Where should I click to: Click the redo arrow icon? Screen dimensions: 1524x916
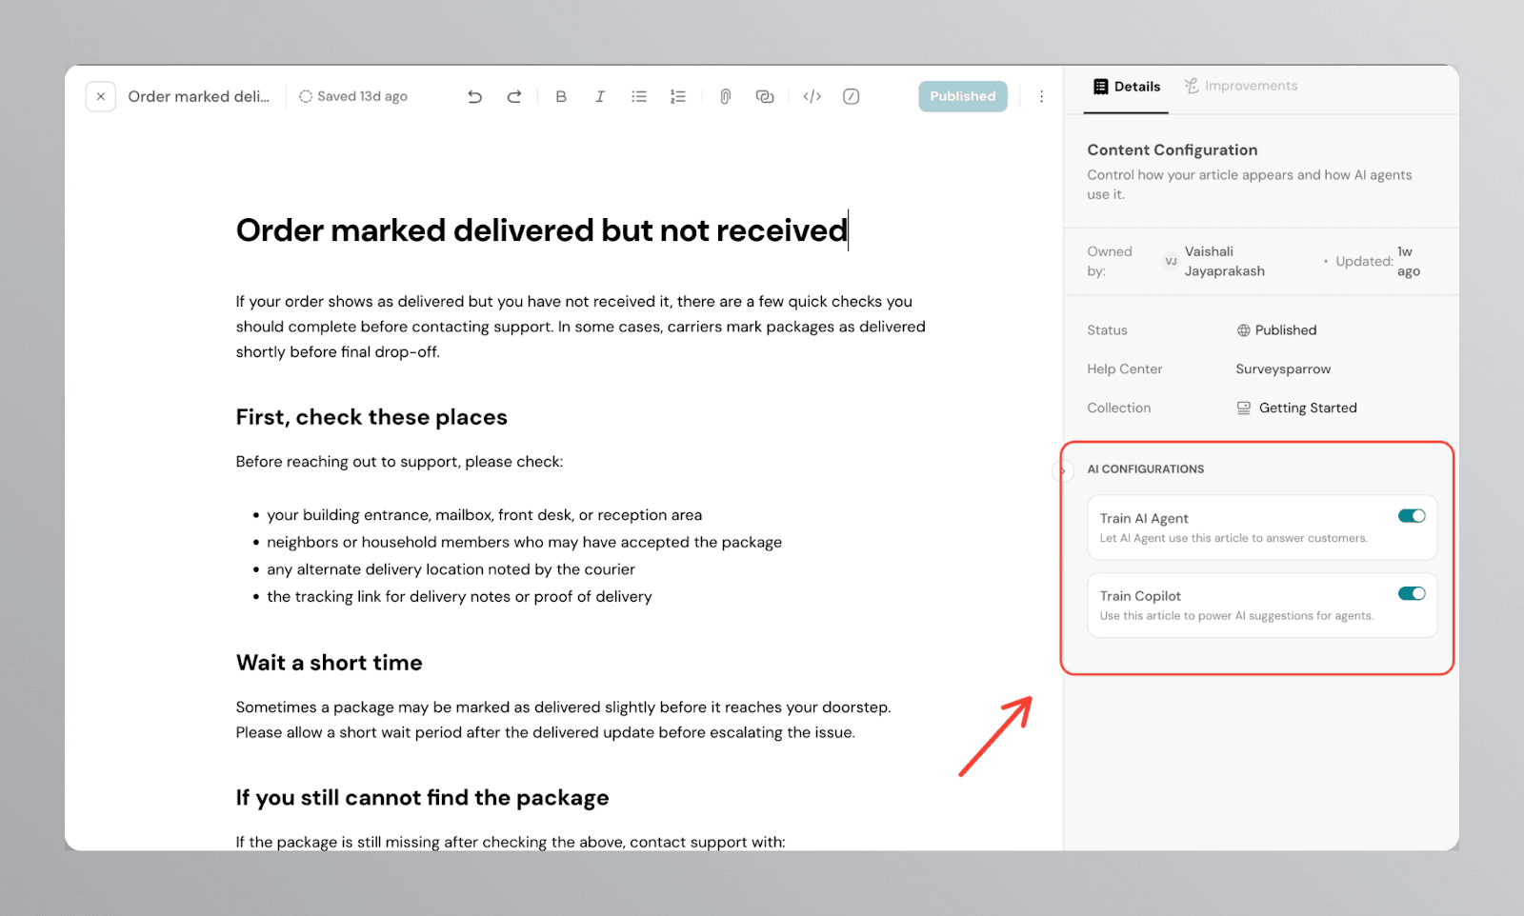514,96
